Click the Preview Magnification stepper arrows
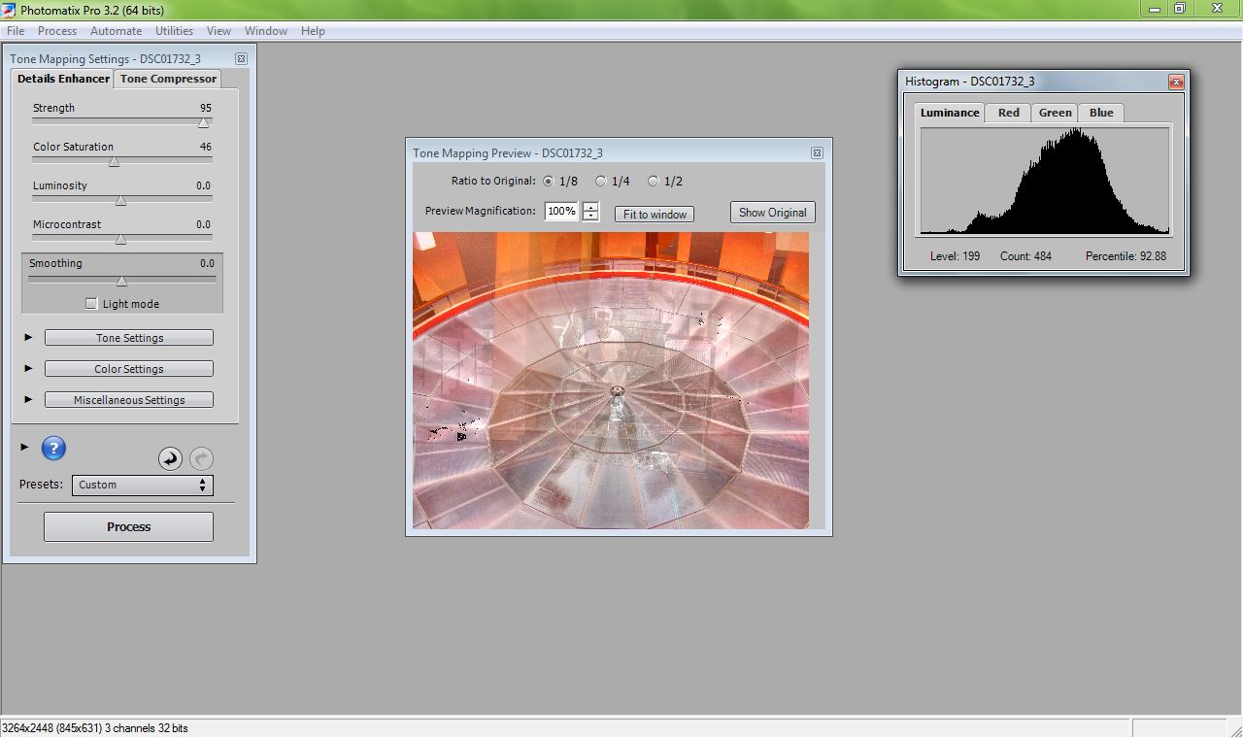1243x738 pixels. [590, 211]
